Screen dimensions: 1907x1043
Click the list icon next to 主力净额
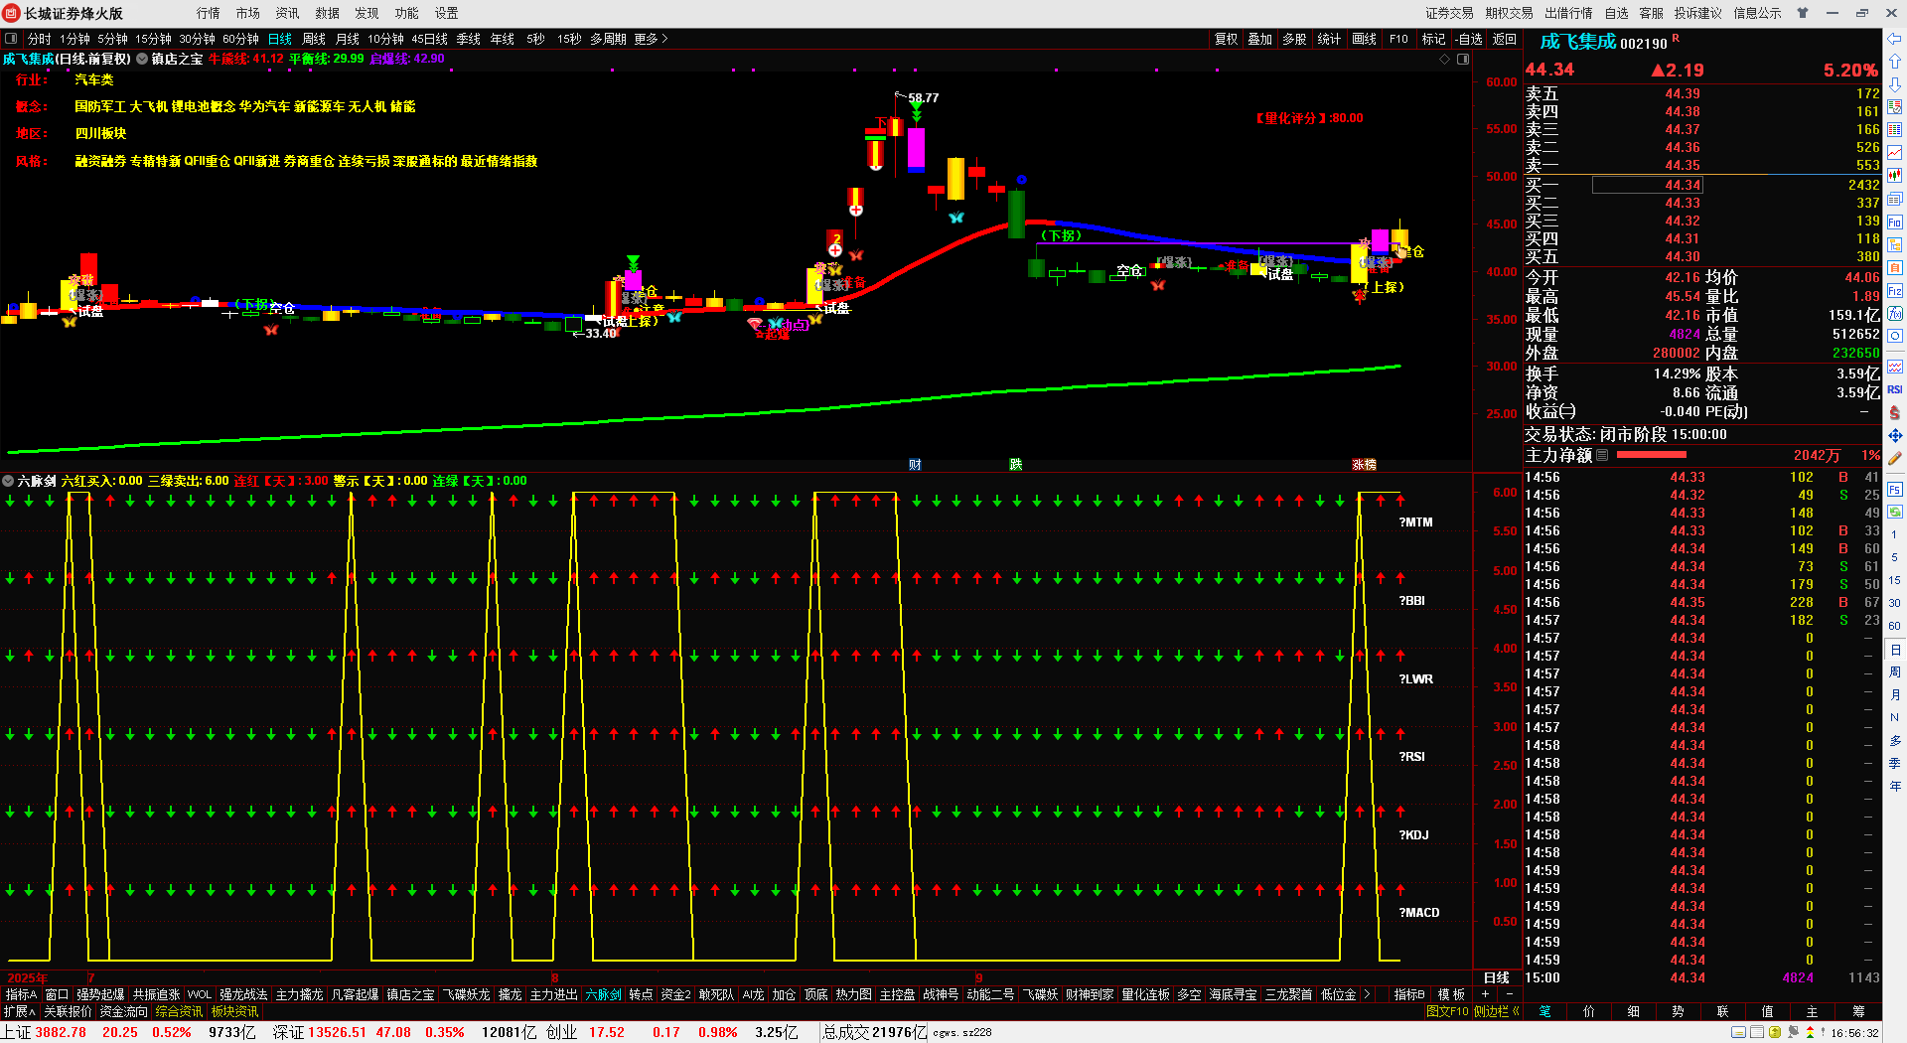pyautogui.click(x=1602, y=455)
